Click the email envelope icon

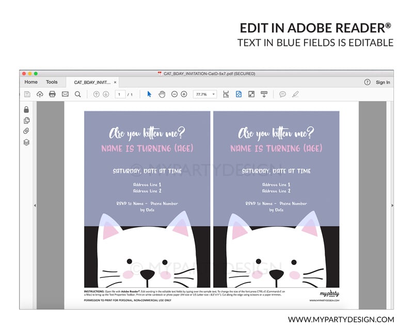(x=65, y=94)
